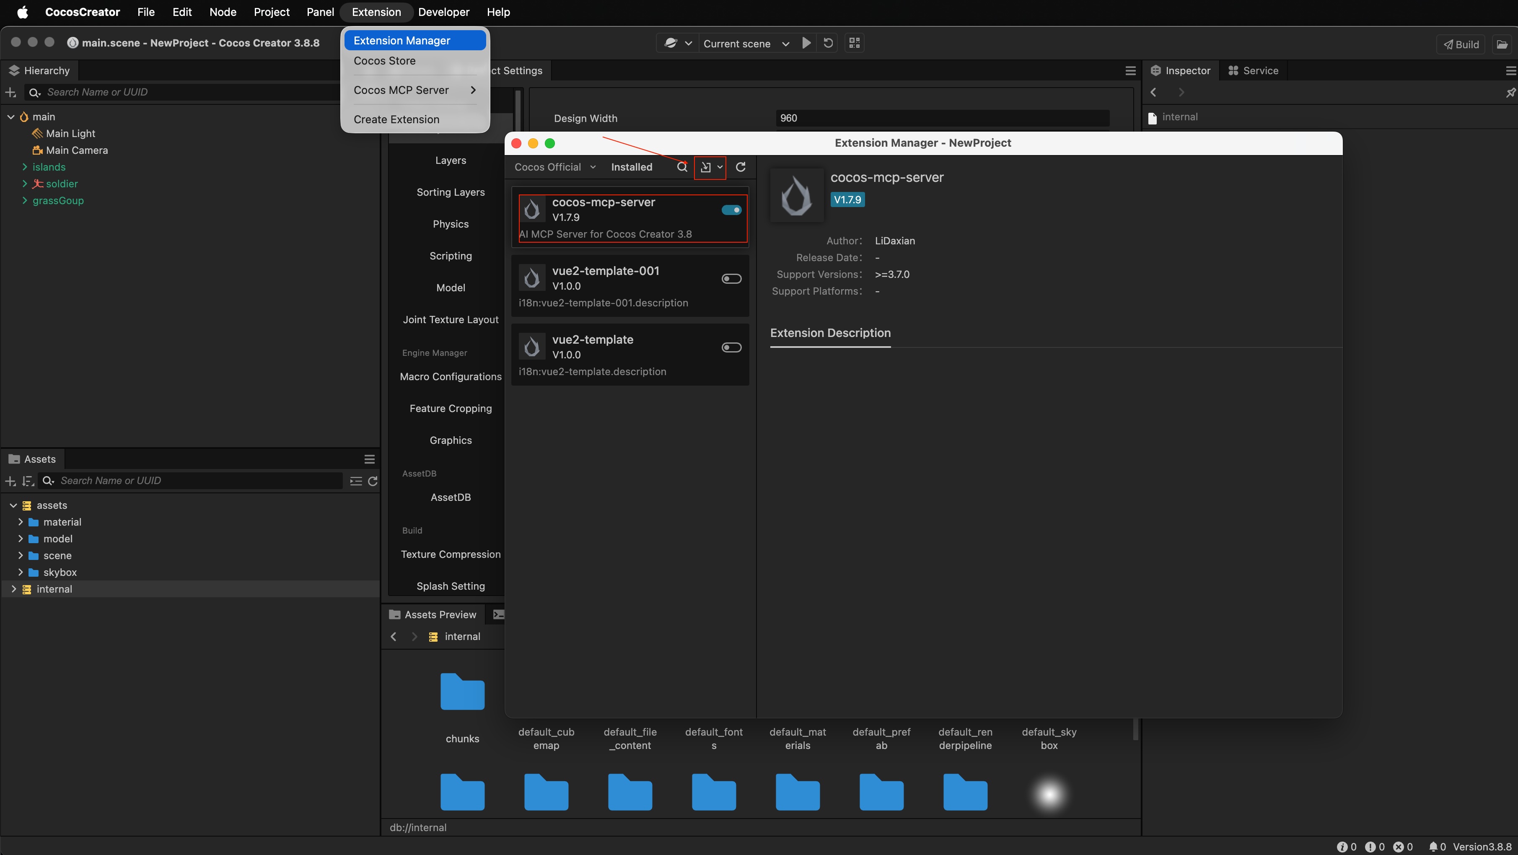Open the import extension dropdown arrow

[720, 167]
